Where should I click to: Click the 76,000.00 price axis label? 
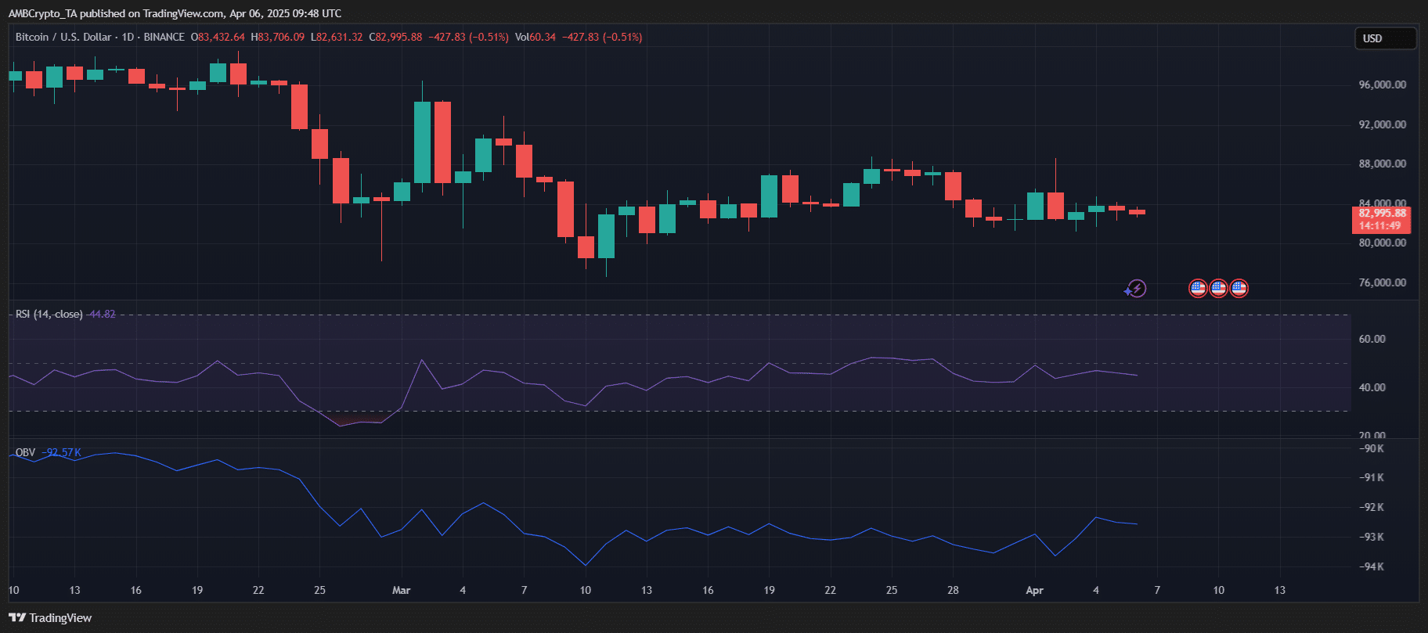pyautogui.click(x=1383, y=282)
